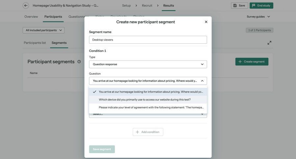296x159 pixels.
Task: Click the Participant segments help icon
Action: point(79,62)
